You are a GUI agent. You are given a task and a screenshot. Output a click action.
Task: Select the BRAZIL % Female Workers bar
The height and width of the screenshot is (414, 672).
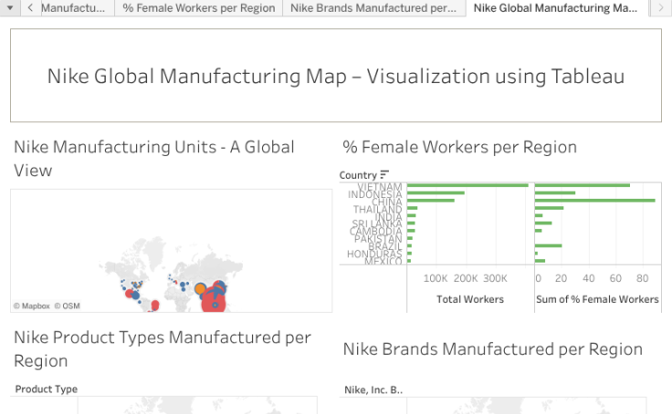coord(548,245)
